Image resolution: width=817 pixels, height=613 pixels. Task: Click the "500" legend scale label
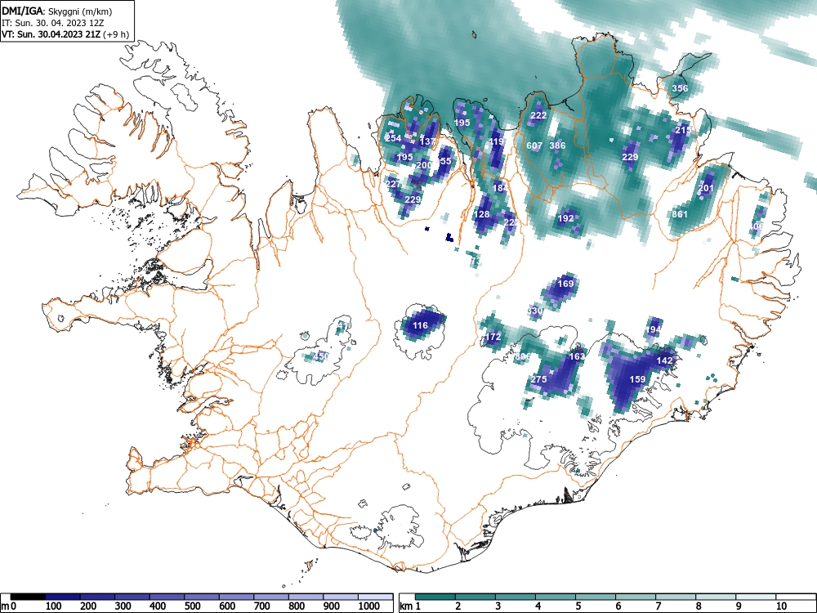point(192,606)
